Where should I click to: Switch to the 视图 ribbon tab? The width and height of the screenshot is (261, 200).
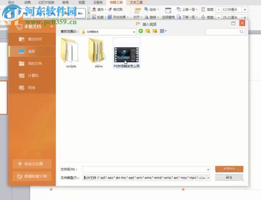pyautogui.click(x=82, y=2)
